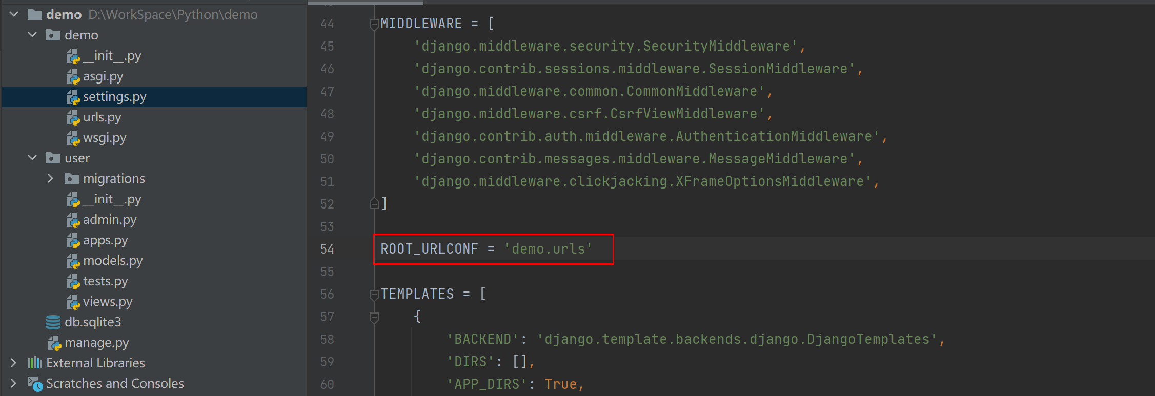Click the __init__.py icon in demo package

coord(73,56)
